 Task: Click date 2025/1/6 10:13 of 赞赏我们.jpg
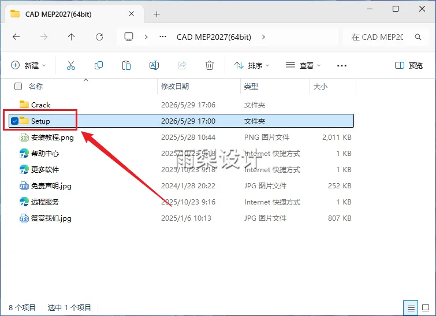tap(186, 218)
